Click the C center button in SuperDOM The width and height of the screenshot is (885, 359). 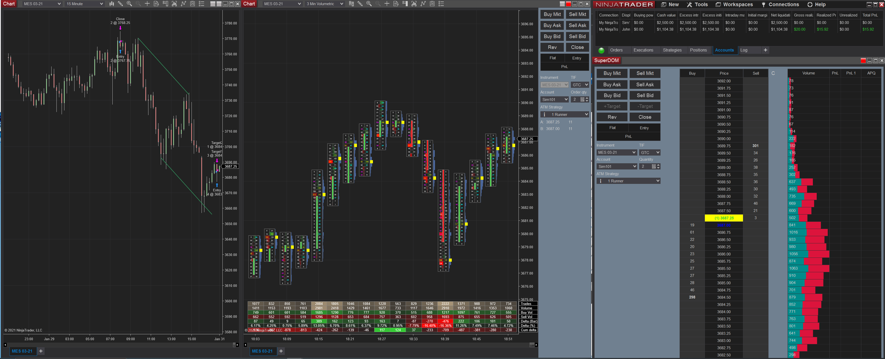coord(773,73)
